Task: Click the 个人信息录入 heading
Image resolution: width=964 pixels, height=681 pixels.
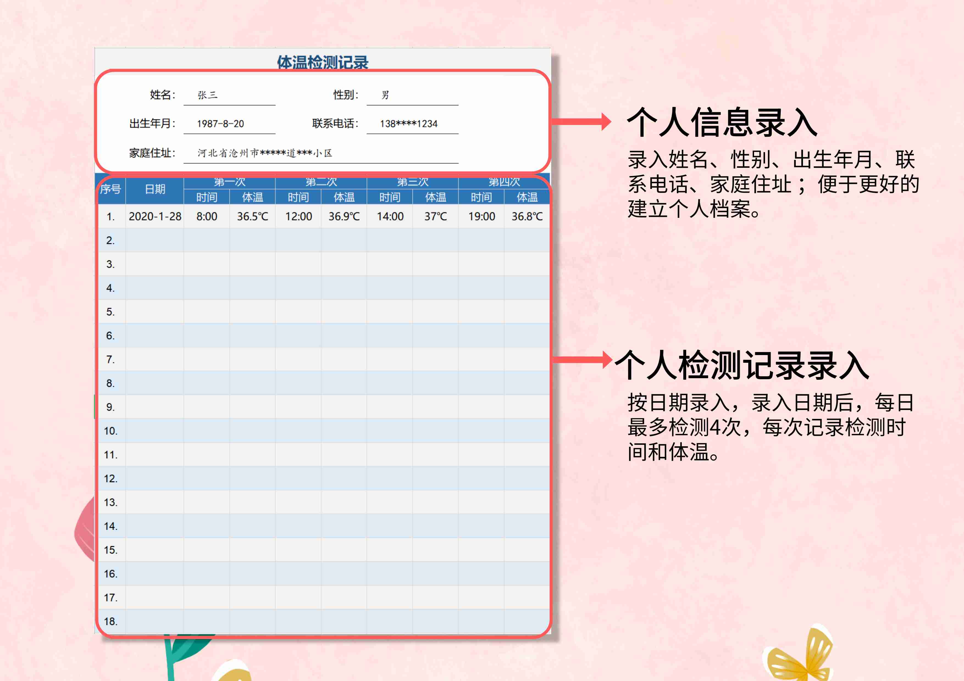Action: pyautogui.click(x=722, y=122)
